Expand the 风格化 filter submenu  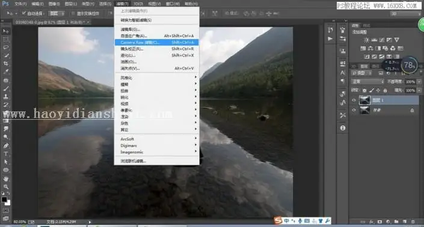tap(157, 77)
